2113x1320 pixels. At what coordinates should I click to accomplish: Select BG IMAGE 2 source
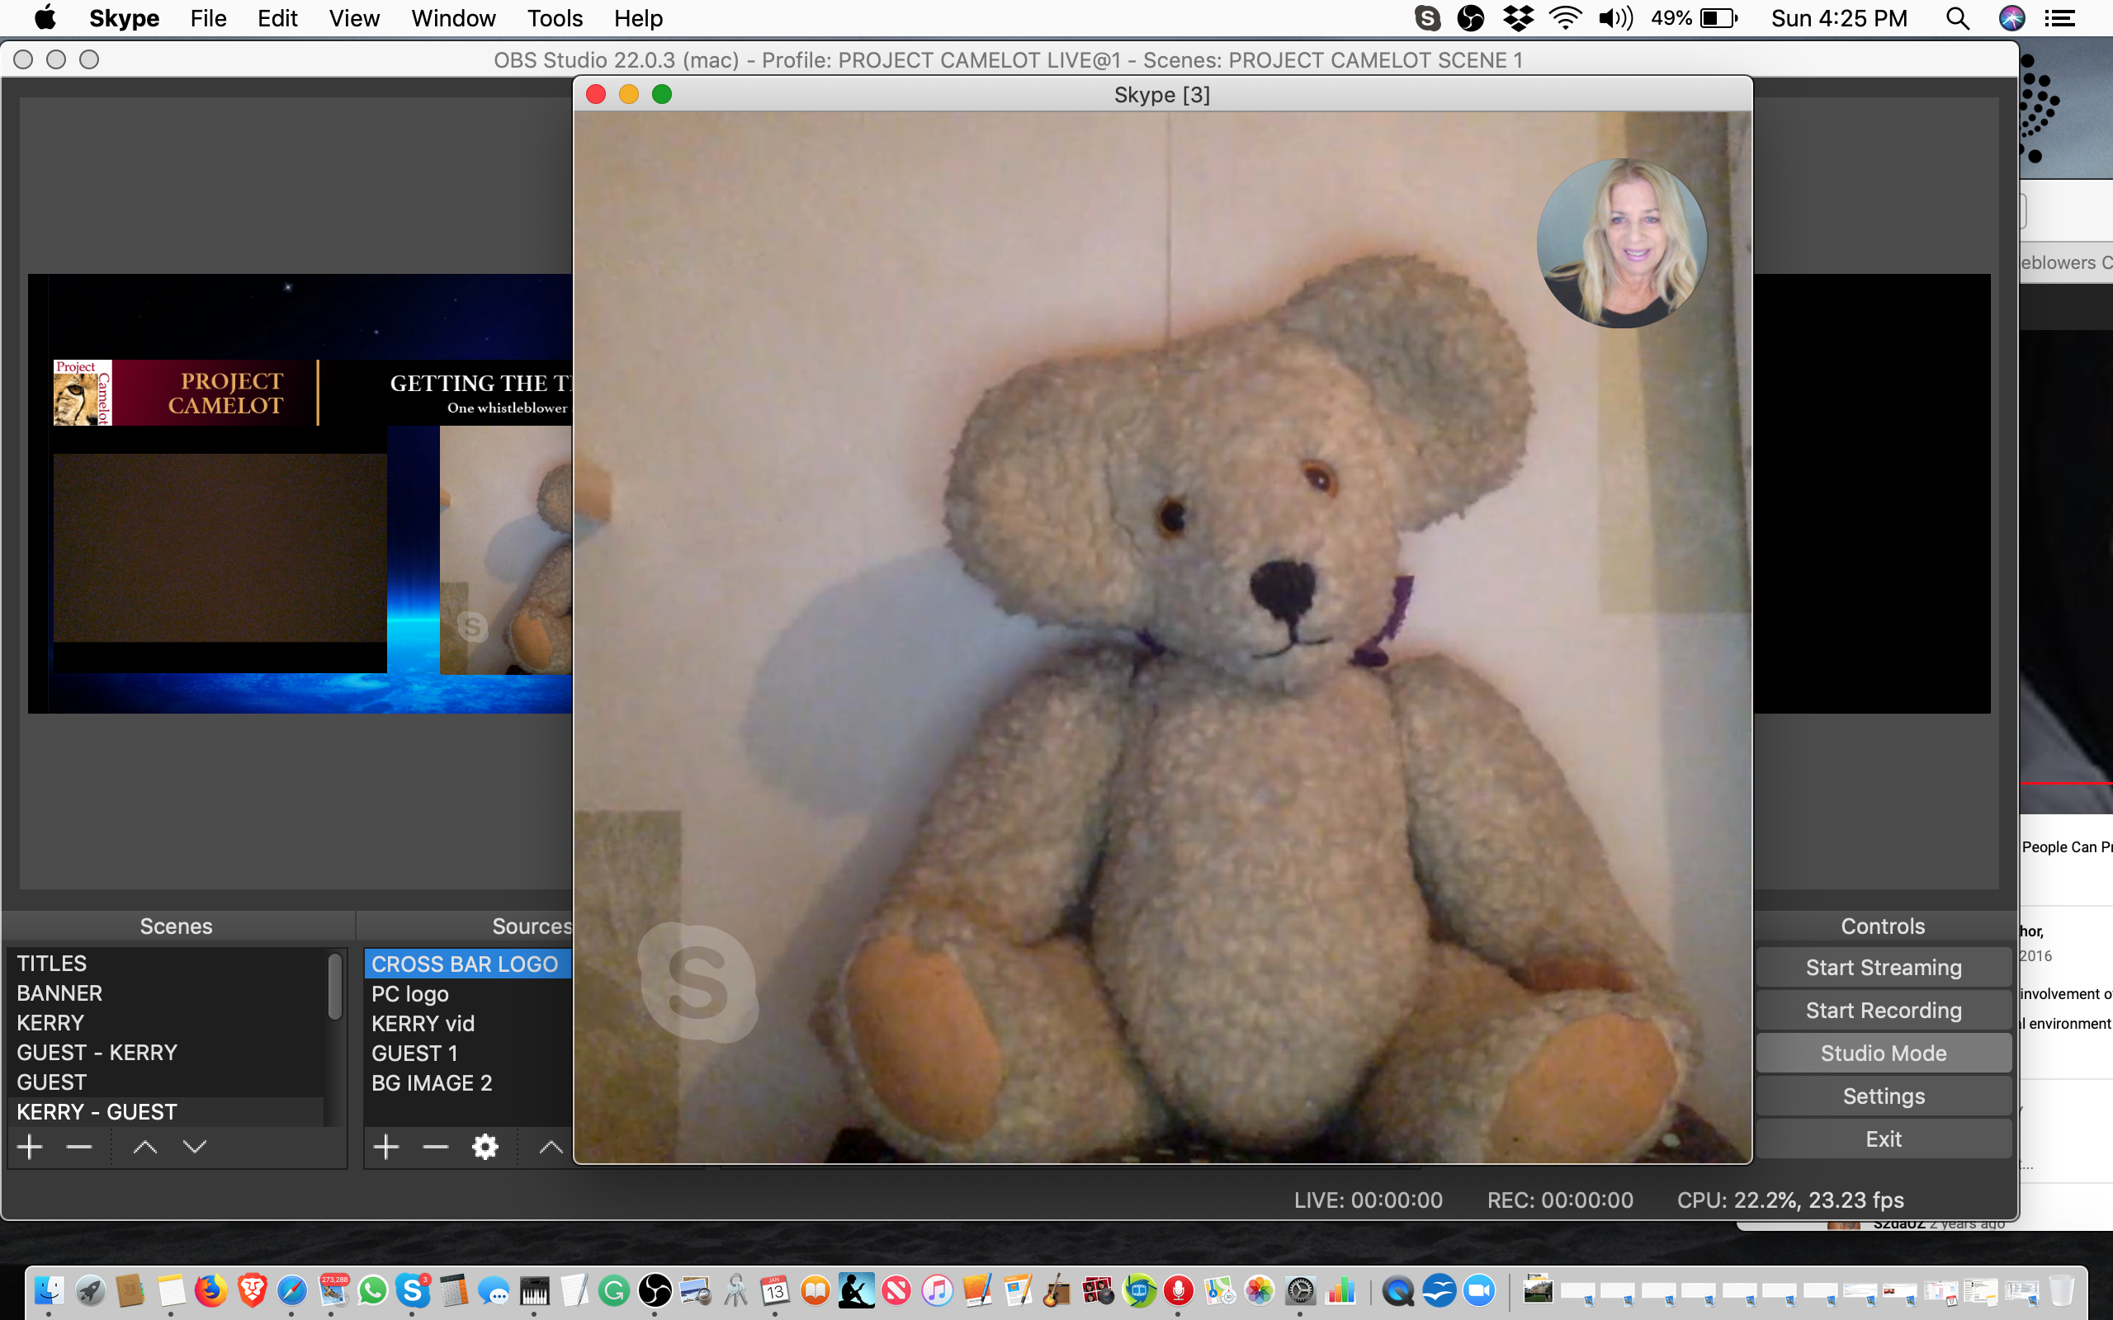click(468, 1082)
